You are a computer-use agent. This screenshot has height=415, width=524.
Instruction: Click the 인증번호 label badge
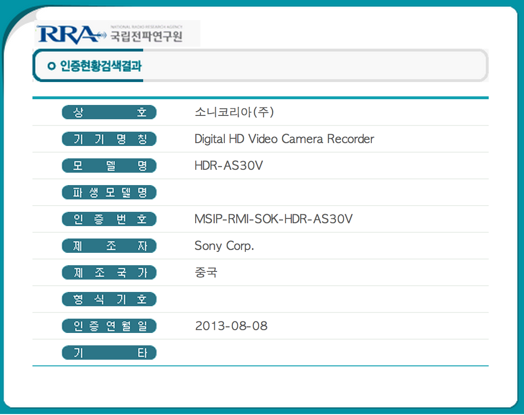pyautogui.click(x=109, y=219)
